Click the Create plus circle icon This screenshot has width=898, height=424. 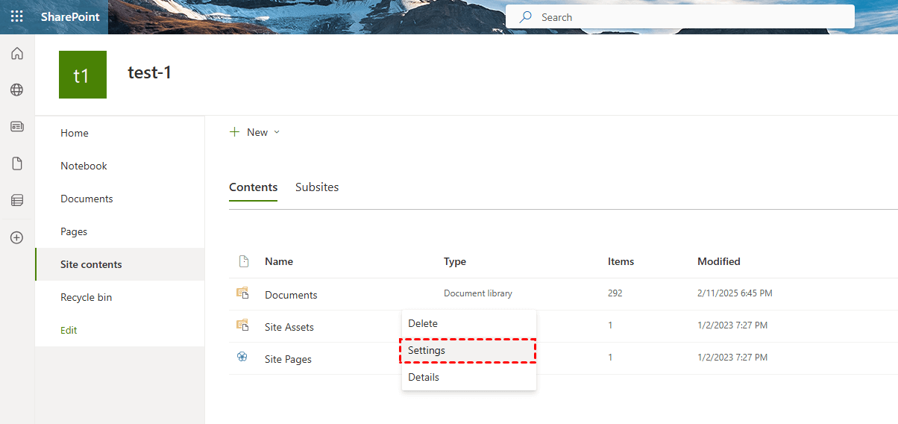[x=16, y=237]
